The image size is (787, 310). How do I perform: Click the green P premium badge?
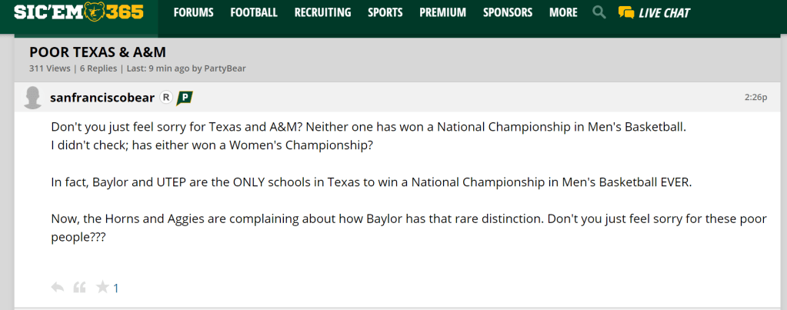(185, 98)
